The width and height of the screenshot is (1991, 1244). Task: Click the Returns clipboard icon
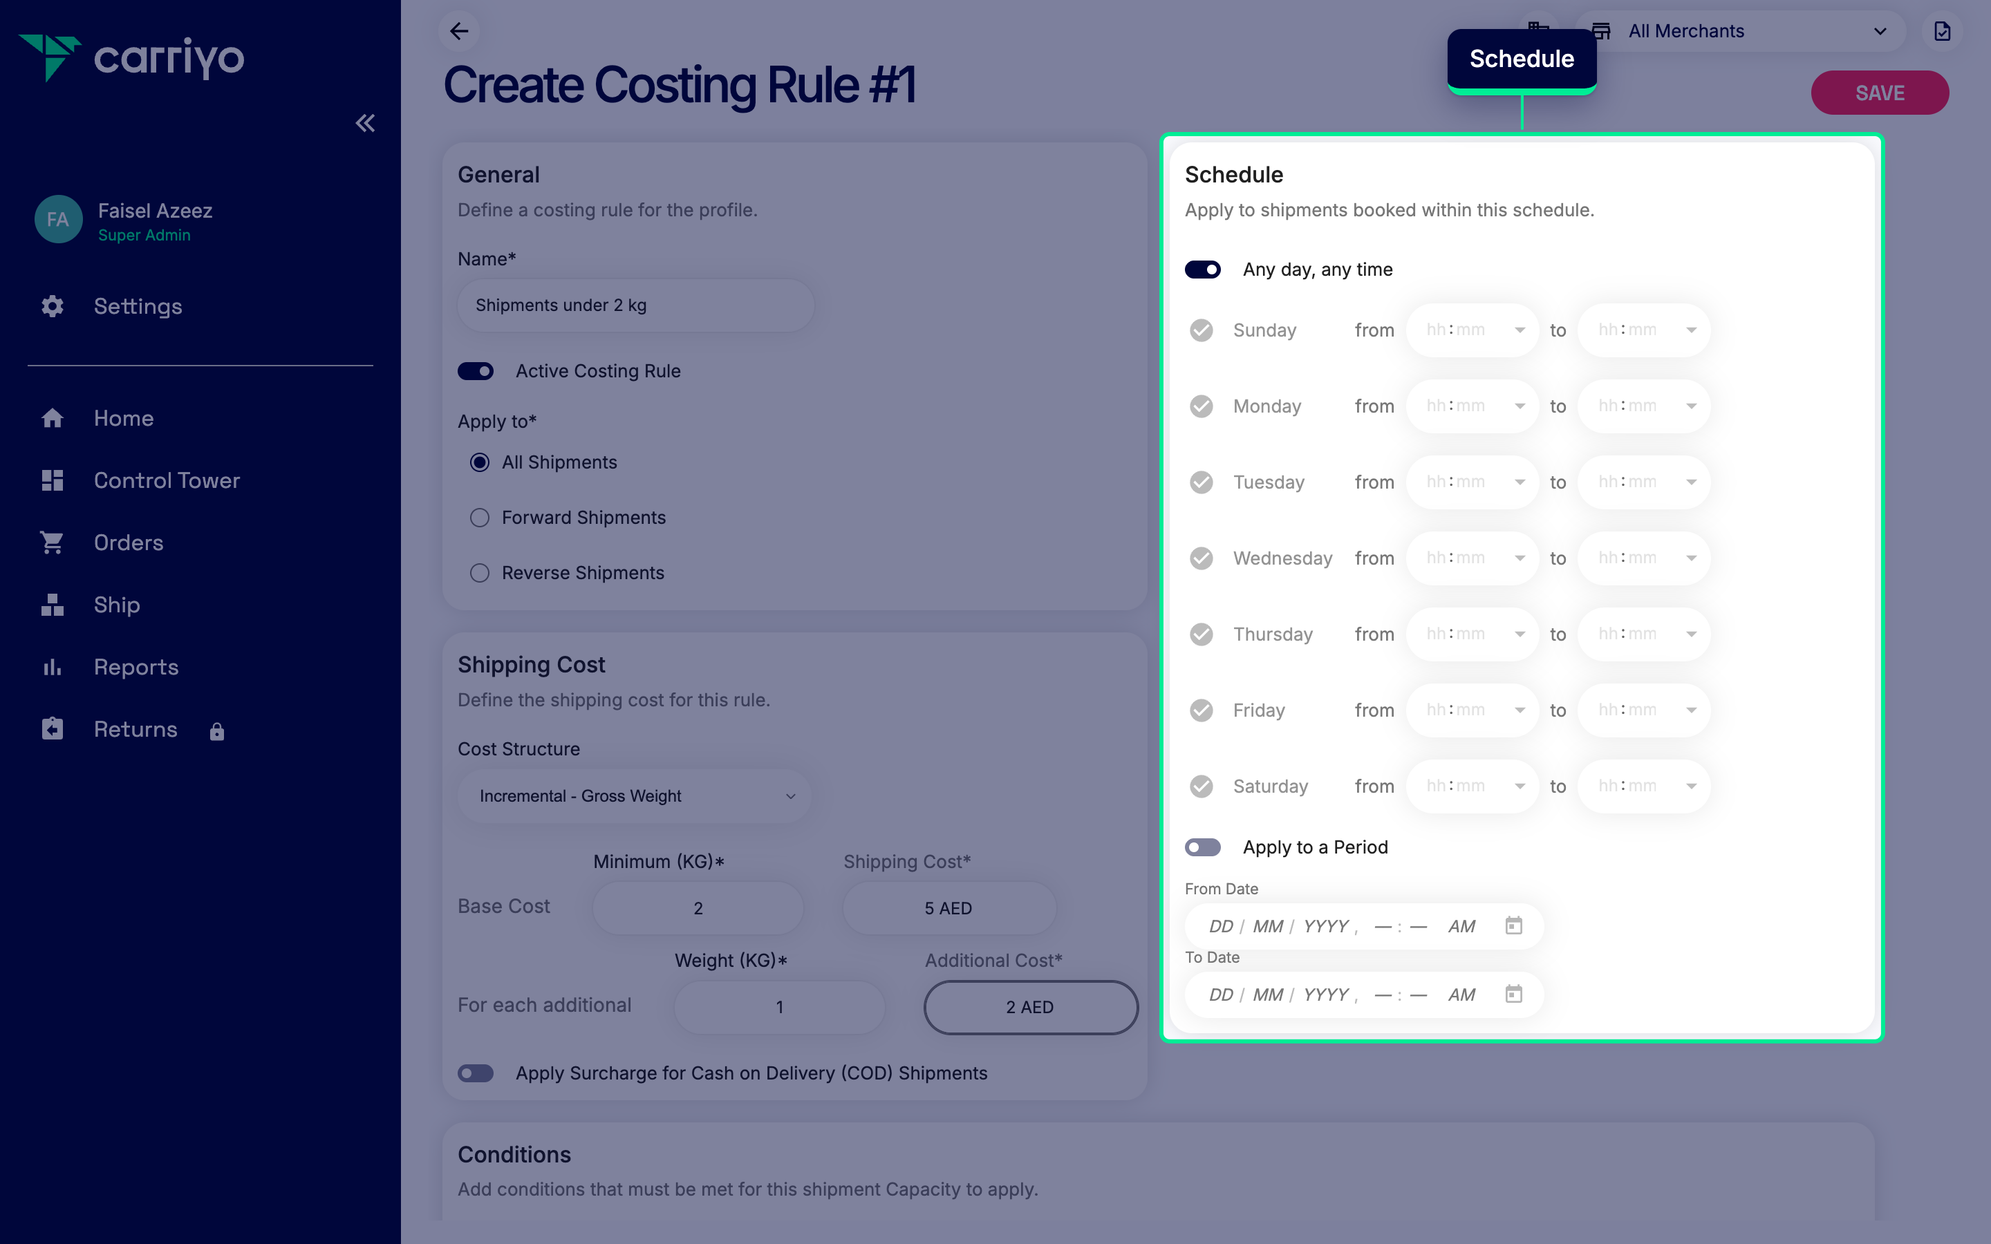pyautogui.click(x=53, y=729)
